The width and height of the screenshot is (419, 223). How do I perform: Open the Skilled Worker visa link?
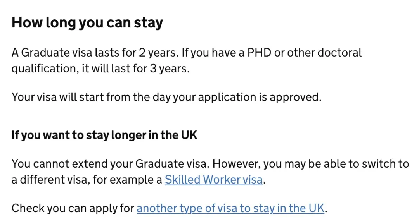pyautogui.click(x=214, y=180)
